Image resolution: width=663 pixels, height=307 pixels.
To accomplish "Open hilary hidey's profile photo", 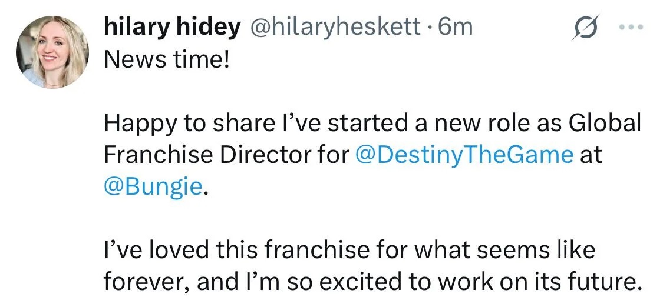I will click(x=52, y=53).
